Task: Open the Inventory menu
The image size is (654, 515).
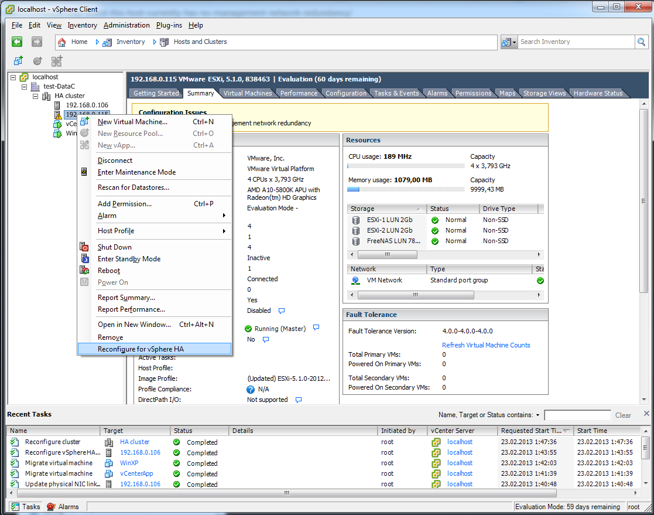Action: (x=82, y=25)
